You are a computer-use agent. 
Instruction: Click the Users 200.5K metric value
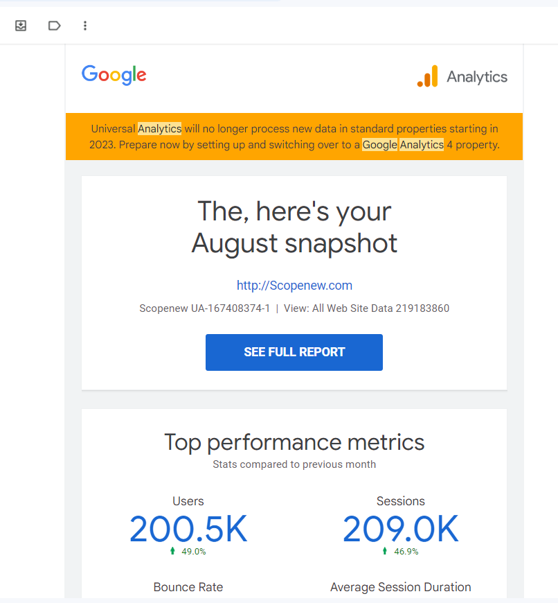(x=188, y=529)
